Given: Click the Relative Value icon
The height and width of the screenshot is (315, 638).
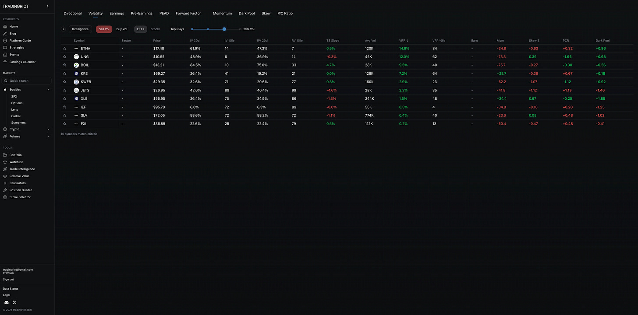Looking at the screenshot, I should (5, 176).
